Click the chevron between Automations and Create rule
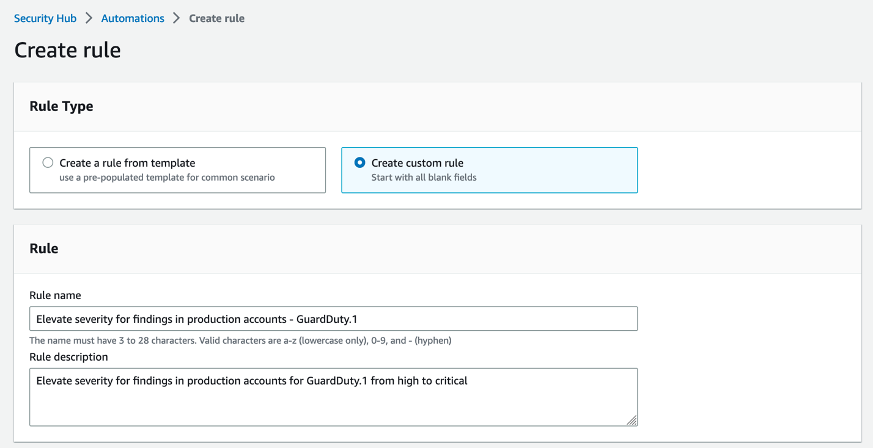Screen dimensions: 873x448 pyautogui.click(x=176, y=18)
